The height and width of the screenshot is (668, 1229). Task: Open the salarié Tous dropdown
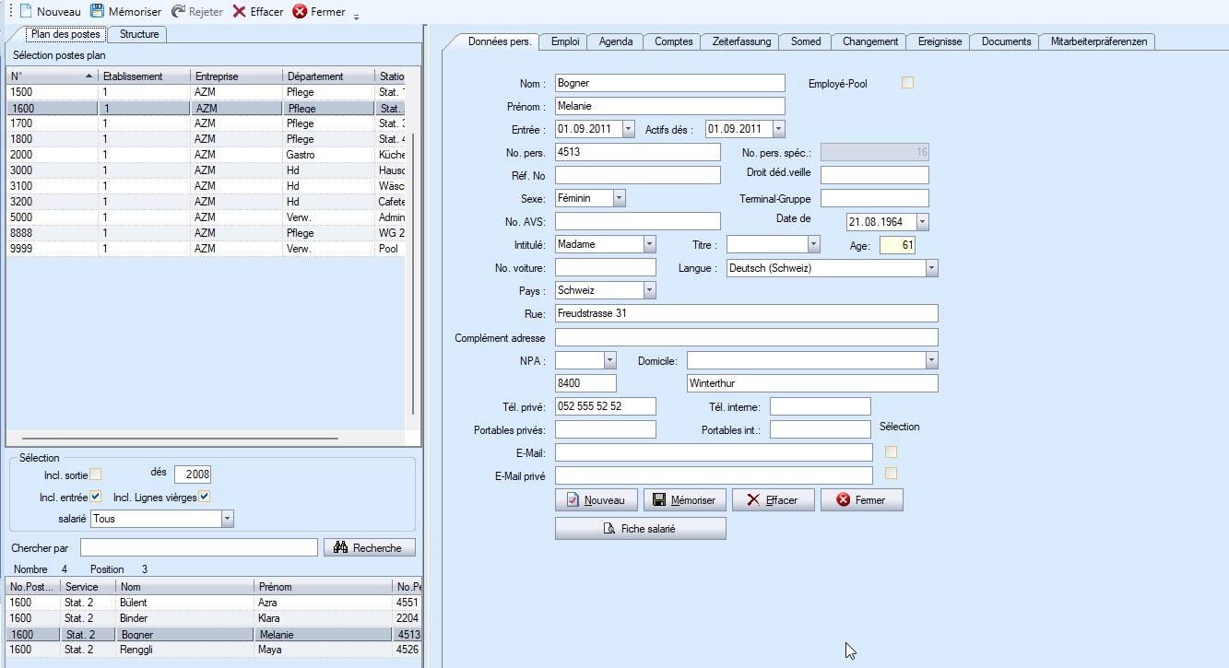(227, 519)
